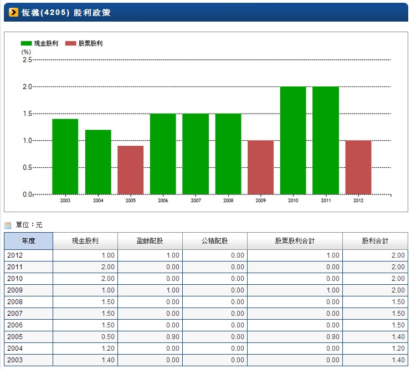
Task: Click the red 股票股利 legend swatch
Action: pyautogui.click(x=70, y=43)
